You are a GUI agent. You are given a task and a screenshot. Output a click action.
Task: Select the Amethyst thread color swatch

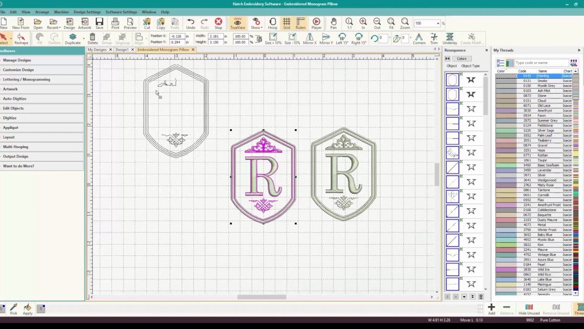coord(506,111)
